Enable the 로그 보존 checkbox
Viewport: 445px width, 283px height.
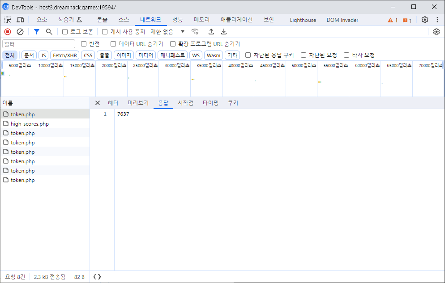tap(65, 32)
